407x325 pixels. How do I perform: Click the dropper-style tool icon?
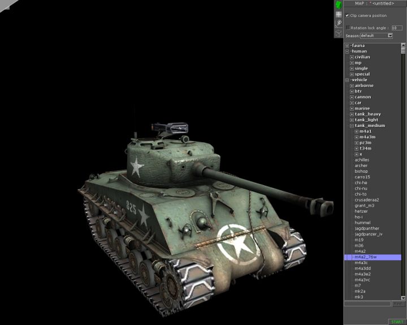coord(338,23)
